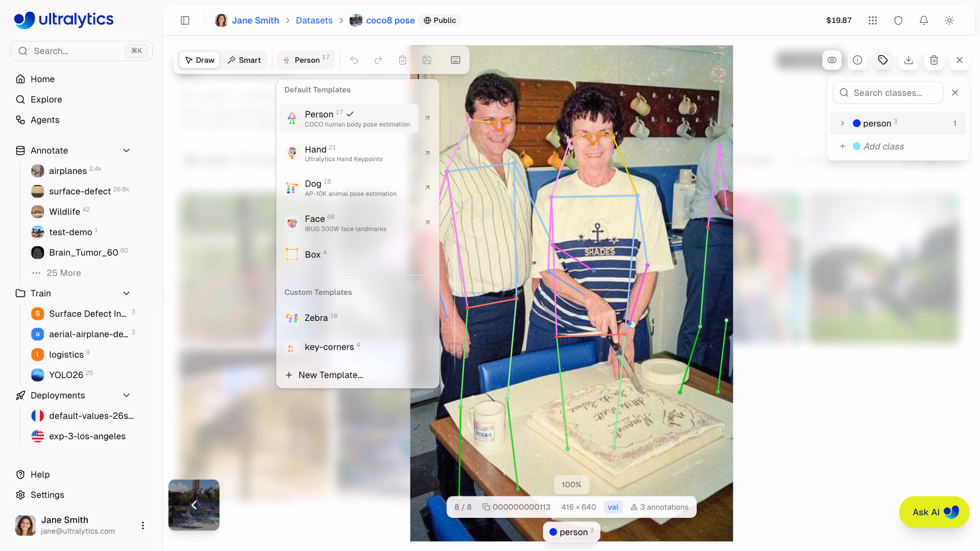Delete image with top-right trash icon
This screenshot has width=980, height=551.
(x=934, y=60)
